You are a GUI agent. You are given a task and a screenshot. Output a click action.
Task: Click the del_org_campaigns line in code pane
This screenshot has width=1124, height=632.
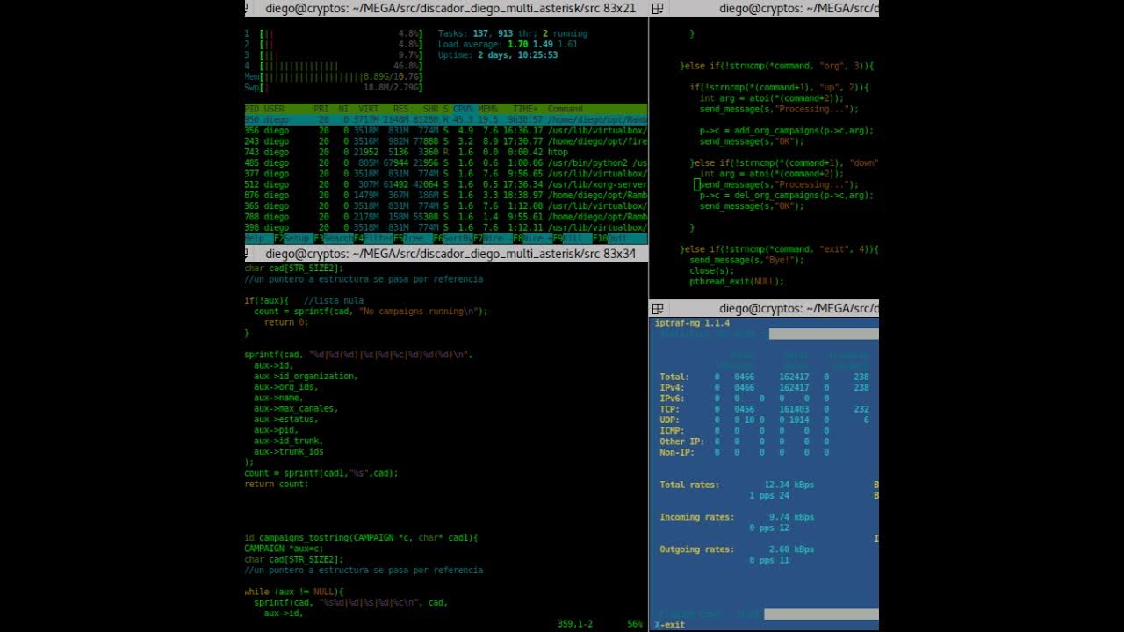[787, 195]
